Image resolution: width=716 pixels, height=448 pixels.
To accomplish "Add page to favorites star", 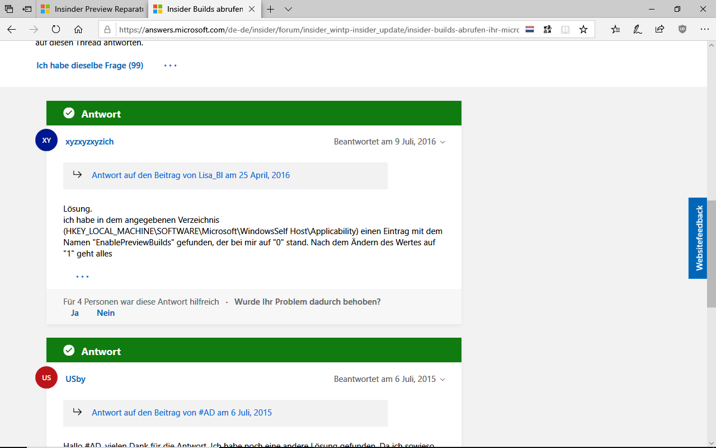I will 583,29.
